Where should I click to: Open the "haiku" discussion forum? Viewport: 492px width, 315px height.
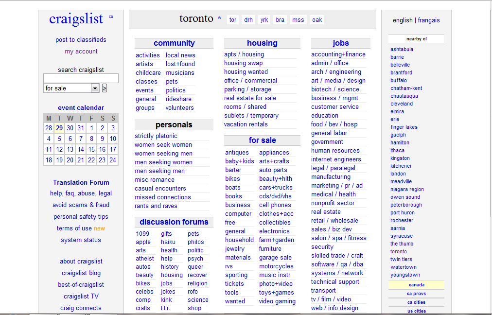coord(168,242)
